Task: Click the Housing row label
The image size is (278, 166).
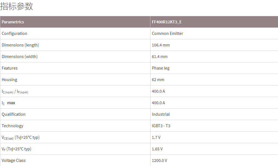Action: pyautogui.click(x=9, y=80)
